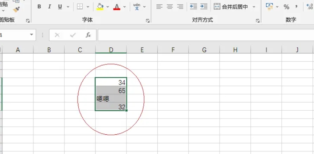Select column G header
The height and width of the screenshot is (154, 314).
[x=204, y=50]
